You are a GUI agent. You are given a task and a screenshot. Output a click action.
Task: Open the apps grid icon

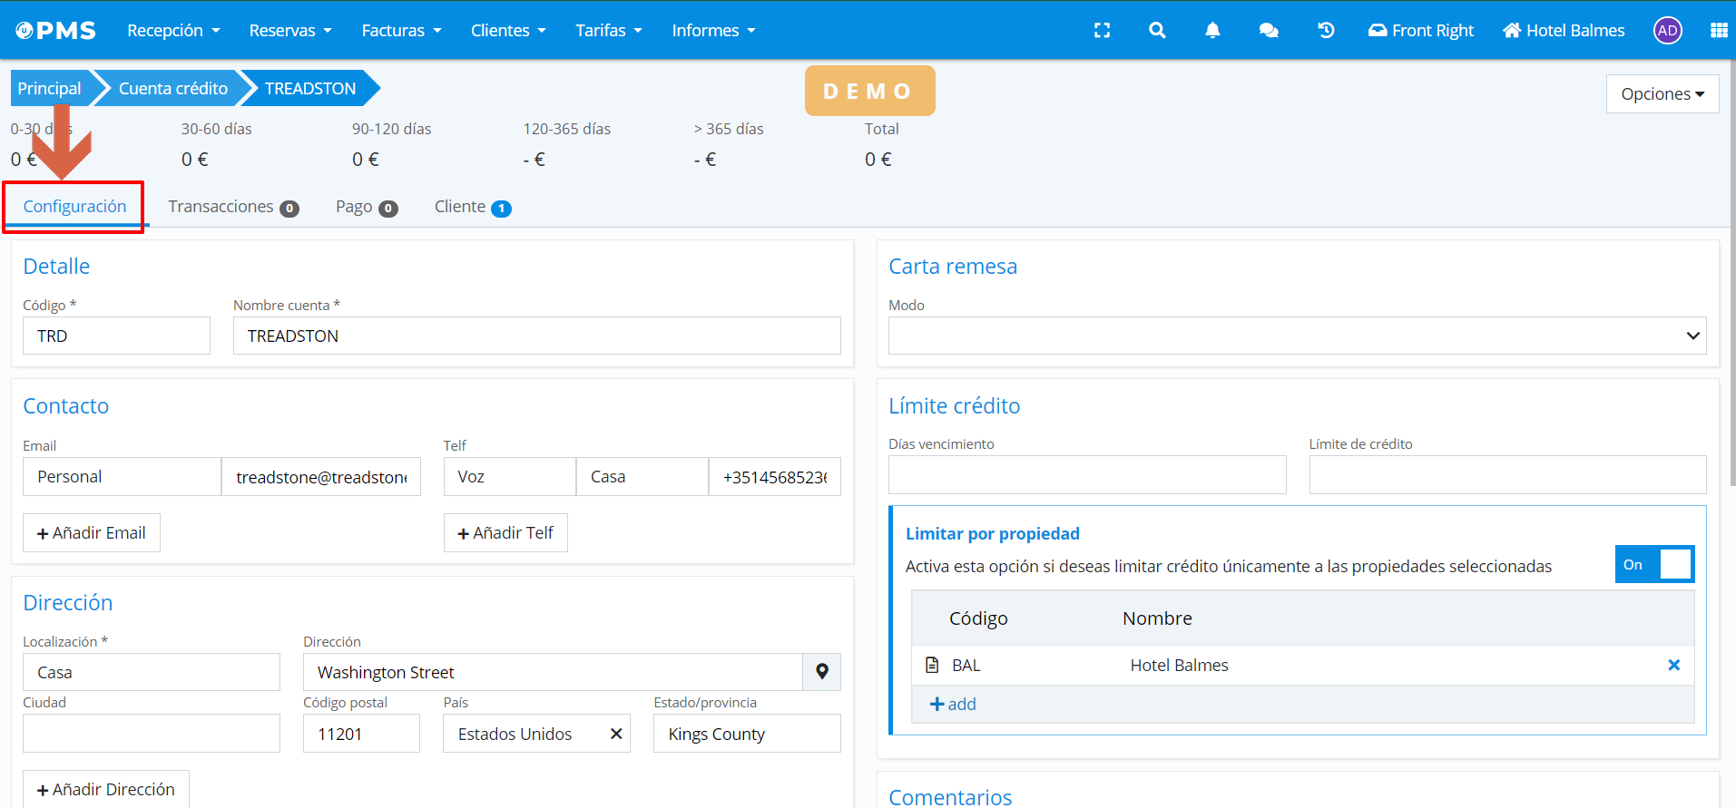coord(1718,30)
